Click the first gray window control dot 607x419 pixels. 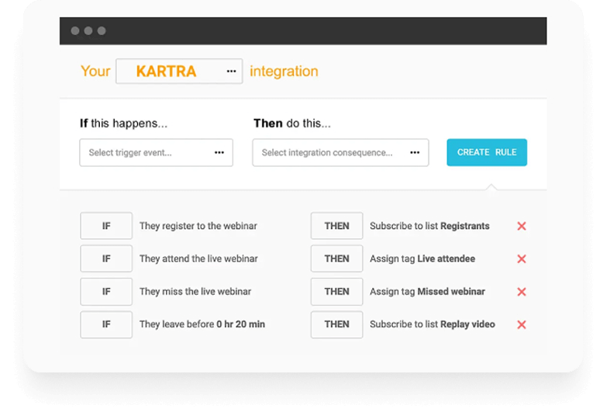(75, 31)
